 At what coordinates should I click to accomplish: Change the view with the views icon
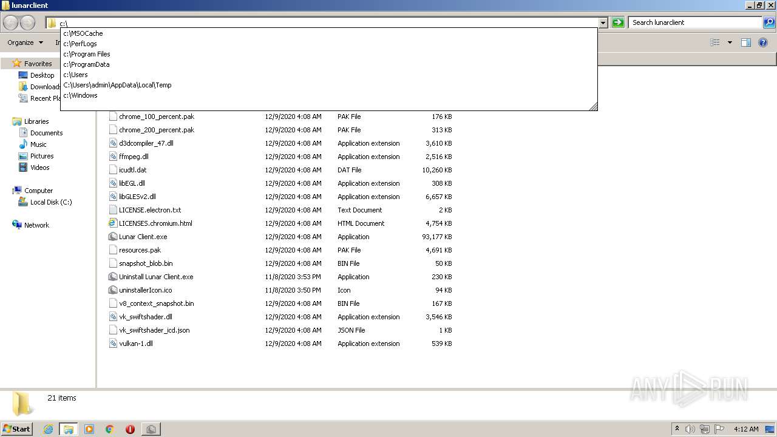tap(715, 42)
